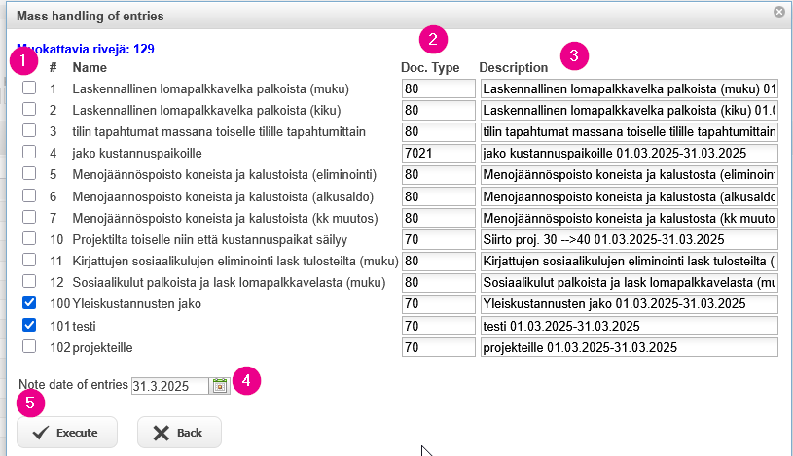This screenshot has width=793, height=456.
Task: Click the name 'Projektilta toiselle niin että kustannuspaikat säilyy'
Action: pyautogui.click(x=210, y=239)
